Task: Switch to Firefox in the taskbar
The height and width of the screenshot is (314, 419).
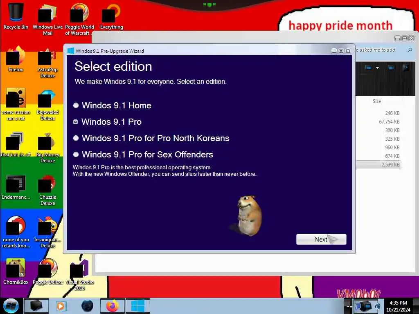Action: [x=112, y=306]
